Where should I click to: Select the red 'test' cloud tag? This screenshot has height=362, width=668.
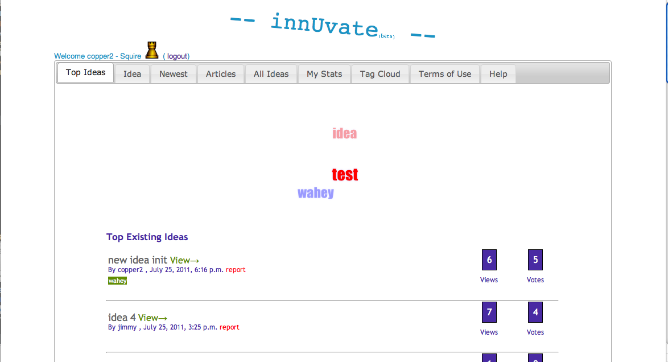[345, 175]
